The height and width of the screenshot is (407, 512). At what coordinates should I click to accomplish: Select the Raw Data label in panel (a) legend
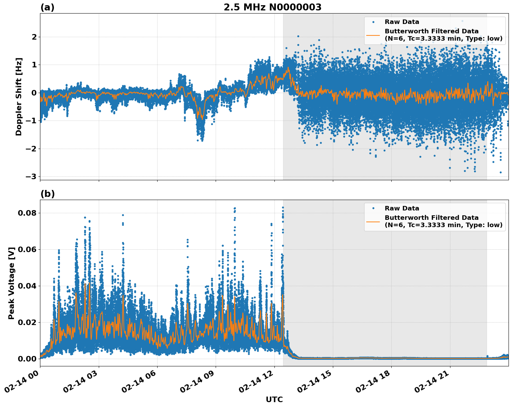(402, 22)
